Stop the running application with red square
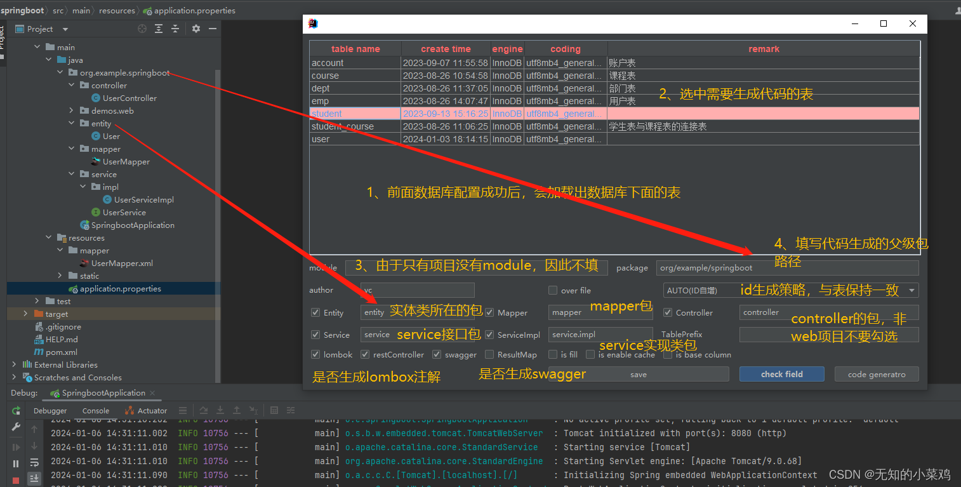 click(x=16, y=480)
